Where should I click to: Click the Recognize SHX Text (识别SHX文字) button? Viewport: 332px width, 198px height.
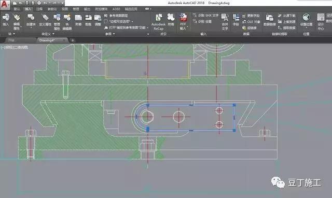coord(206,16)
